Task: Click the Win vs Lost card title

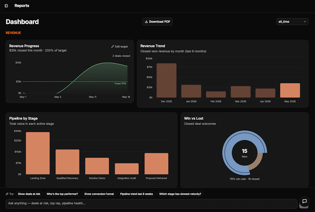Action: 194,119
